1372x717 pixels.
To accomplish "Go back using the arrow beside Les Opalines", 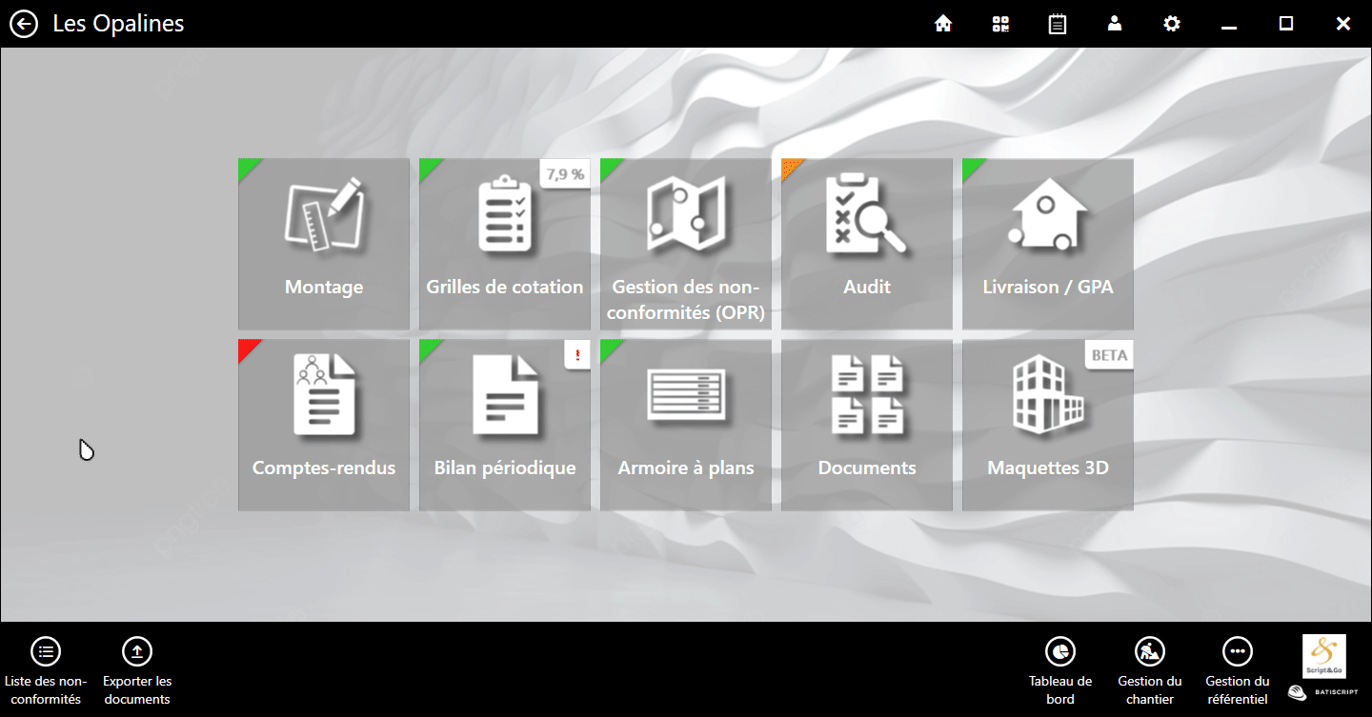I will pos(24,24).
